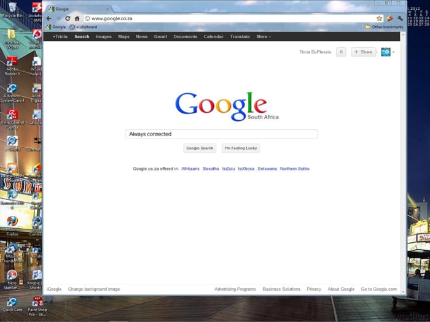The width and height of the screenshot is (430, 322).
Task: Click the Google South Africa logo
Action: 227,107
